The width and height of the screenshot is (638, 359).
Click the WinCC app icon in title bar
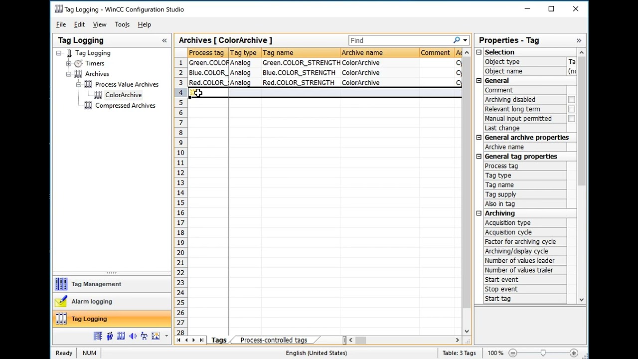tap(59, 9)
